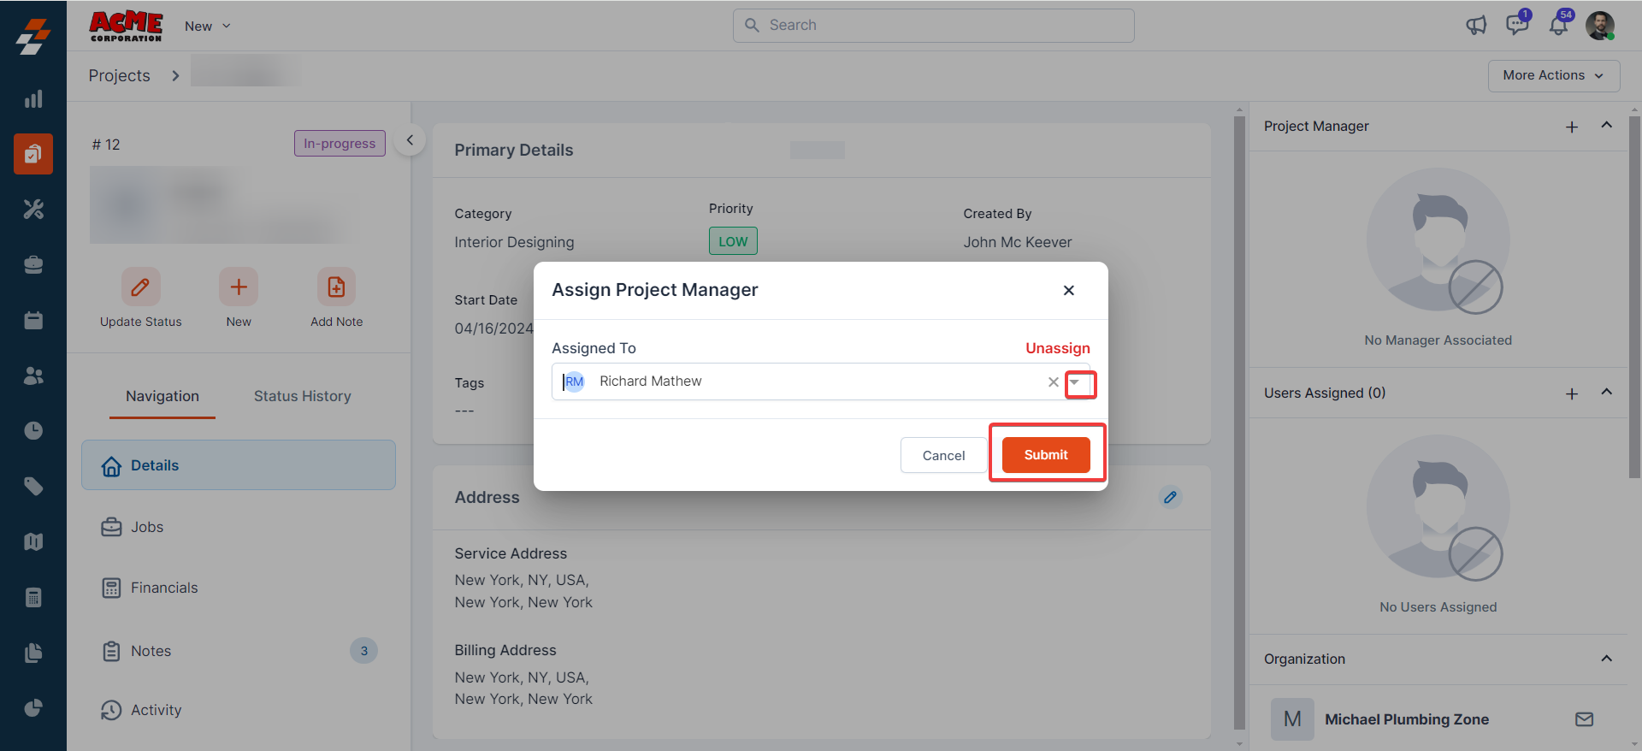Open the chat messages icon
The height and width of the screenshot is (751, 1642).
coord(1517,25)
